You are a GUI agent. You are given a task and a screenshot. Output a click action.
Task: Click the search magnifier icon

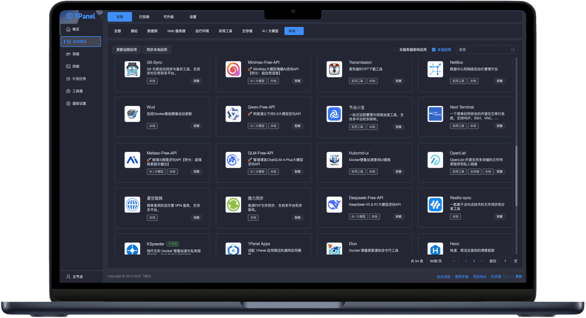point(513,50)
